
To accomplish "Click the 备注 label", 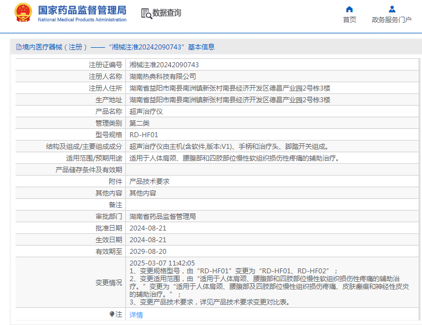I will [115, 205].
